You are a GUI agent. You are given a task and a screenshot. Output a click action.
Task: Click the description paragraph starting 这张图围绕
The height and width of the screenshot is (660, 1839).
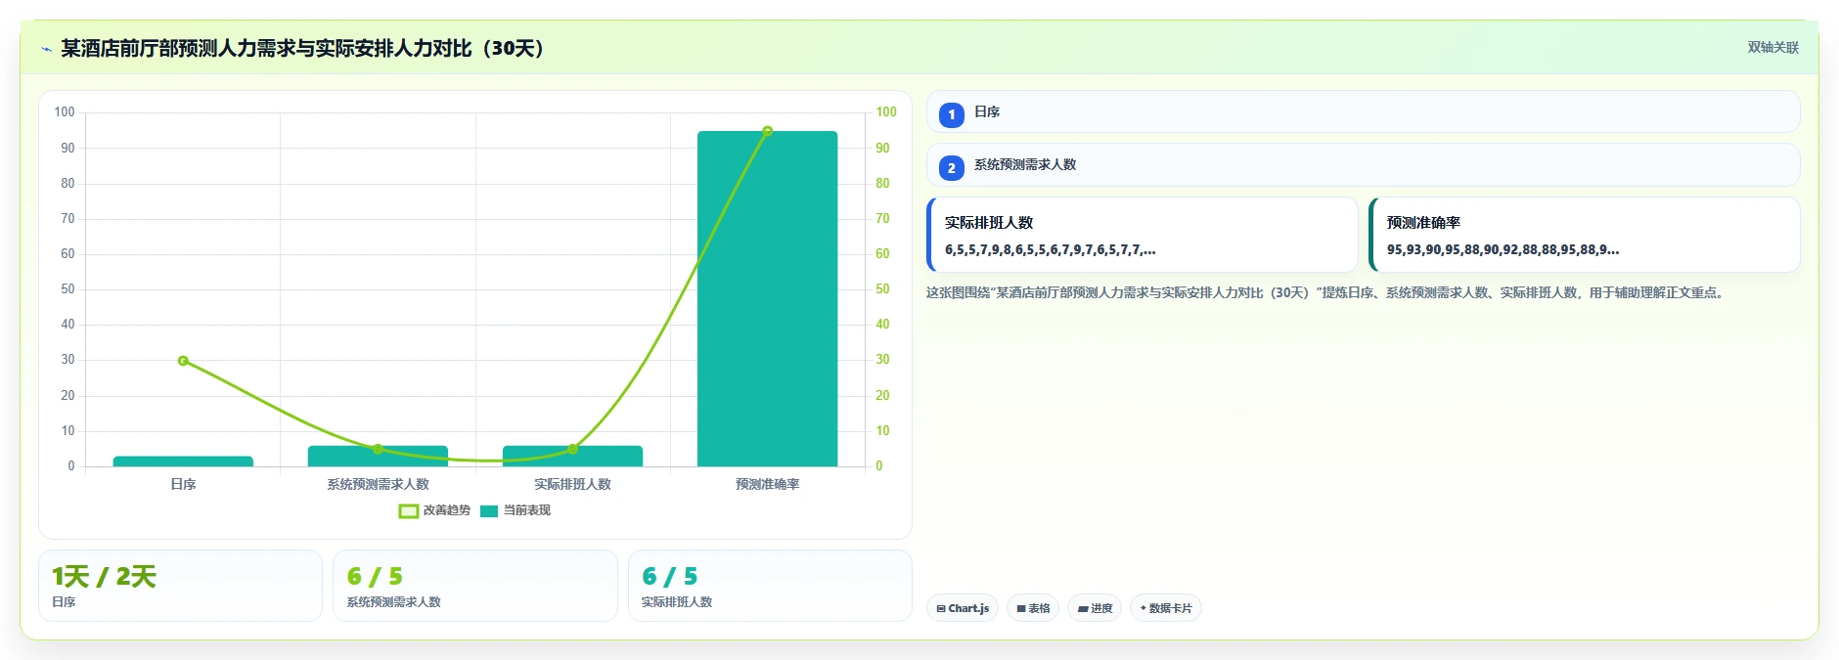[x=1324, y=292]
